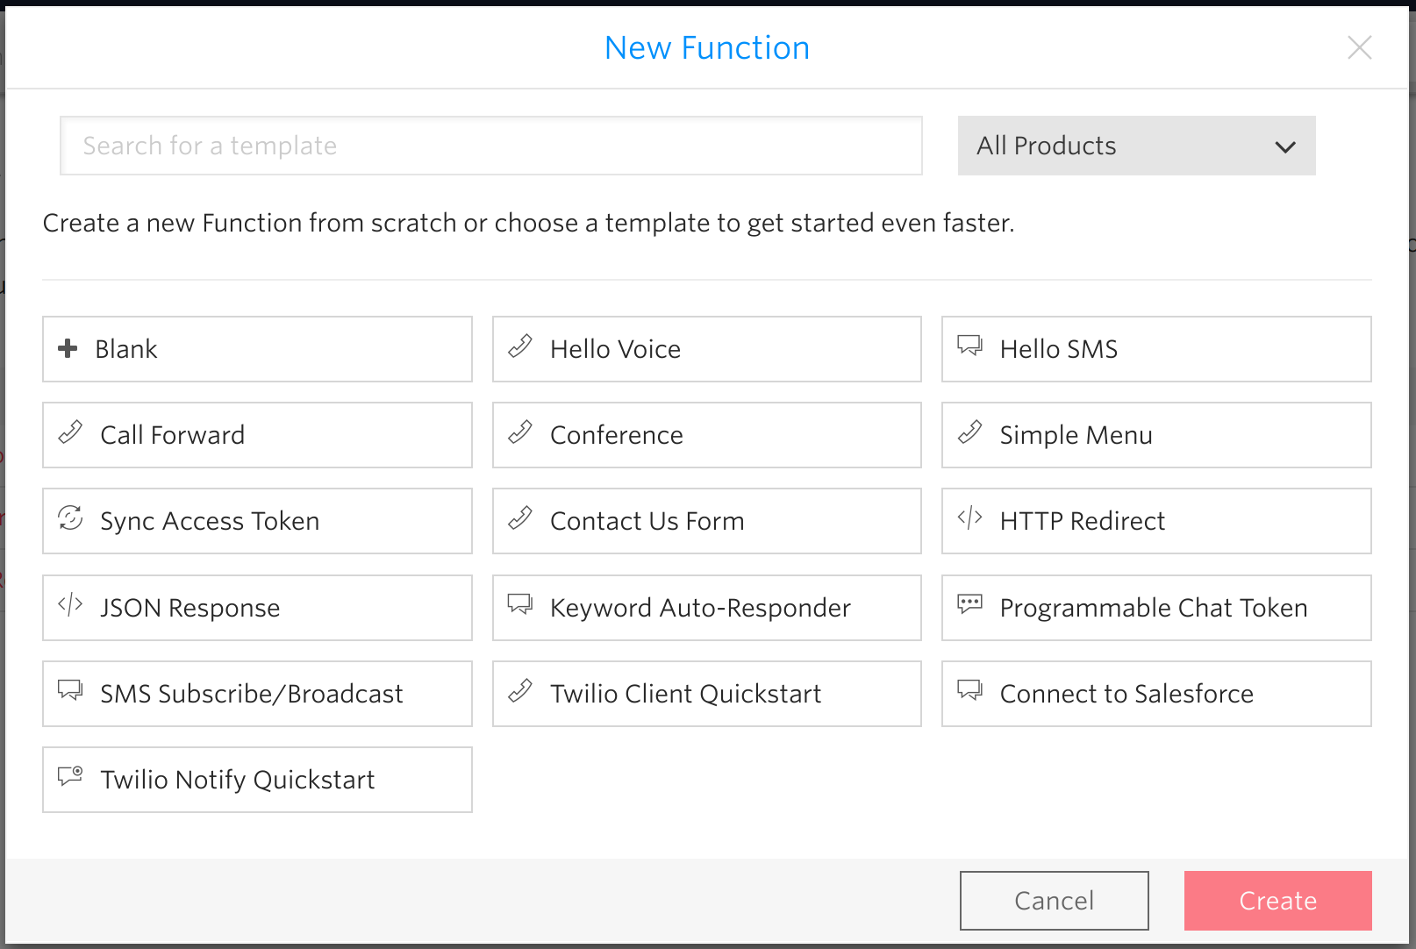Select the Simple Menu template
This screenshot has height=949, width=1416.
(1155, 435)
